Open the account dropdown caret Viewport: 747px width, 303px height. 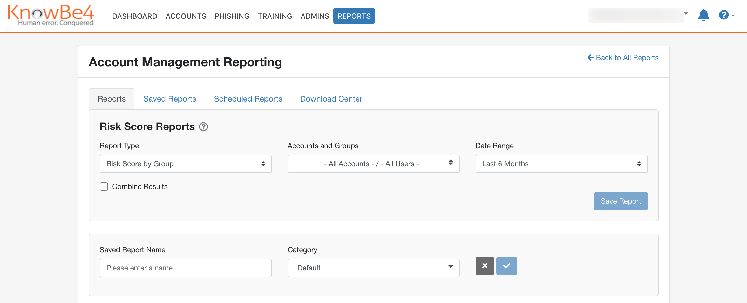click(x=685, y=13)
